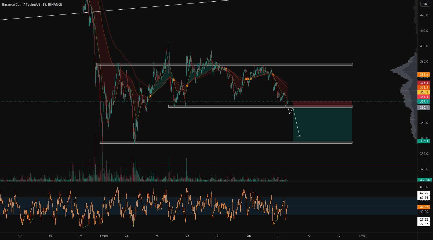Click the date label 5 on time axis
The image size is (433, 240).
(x=309, y=236)
